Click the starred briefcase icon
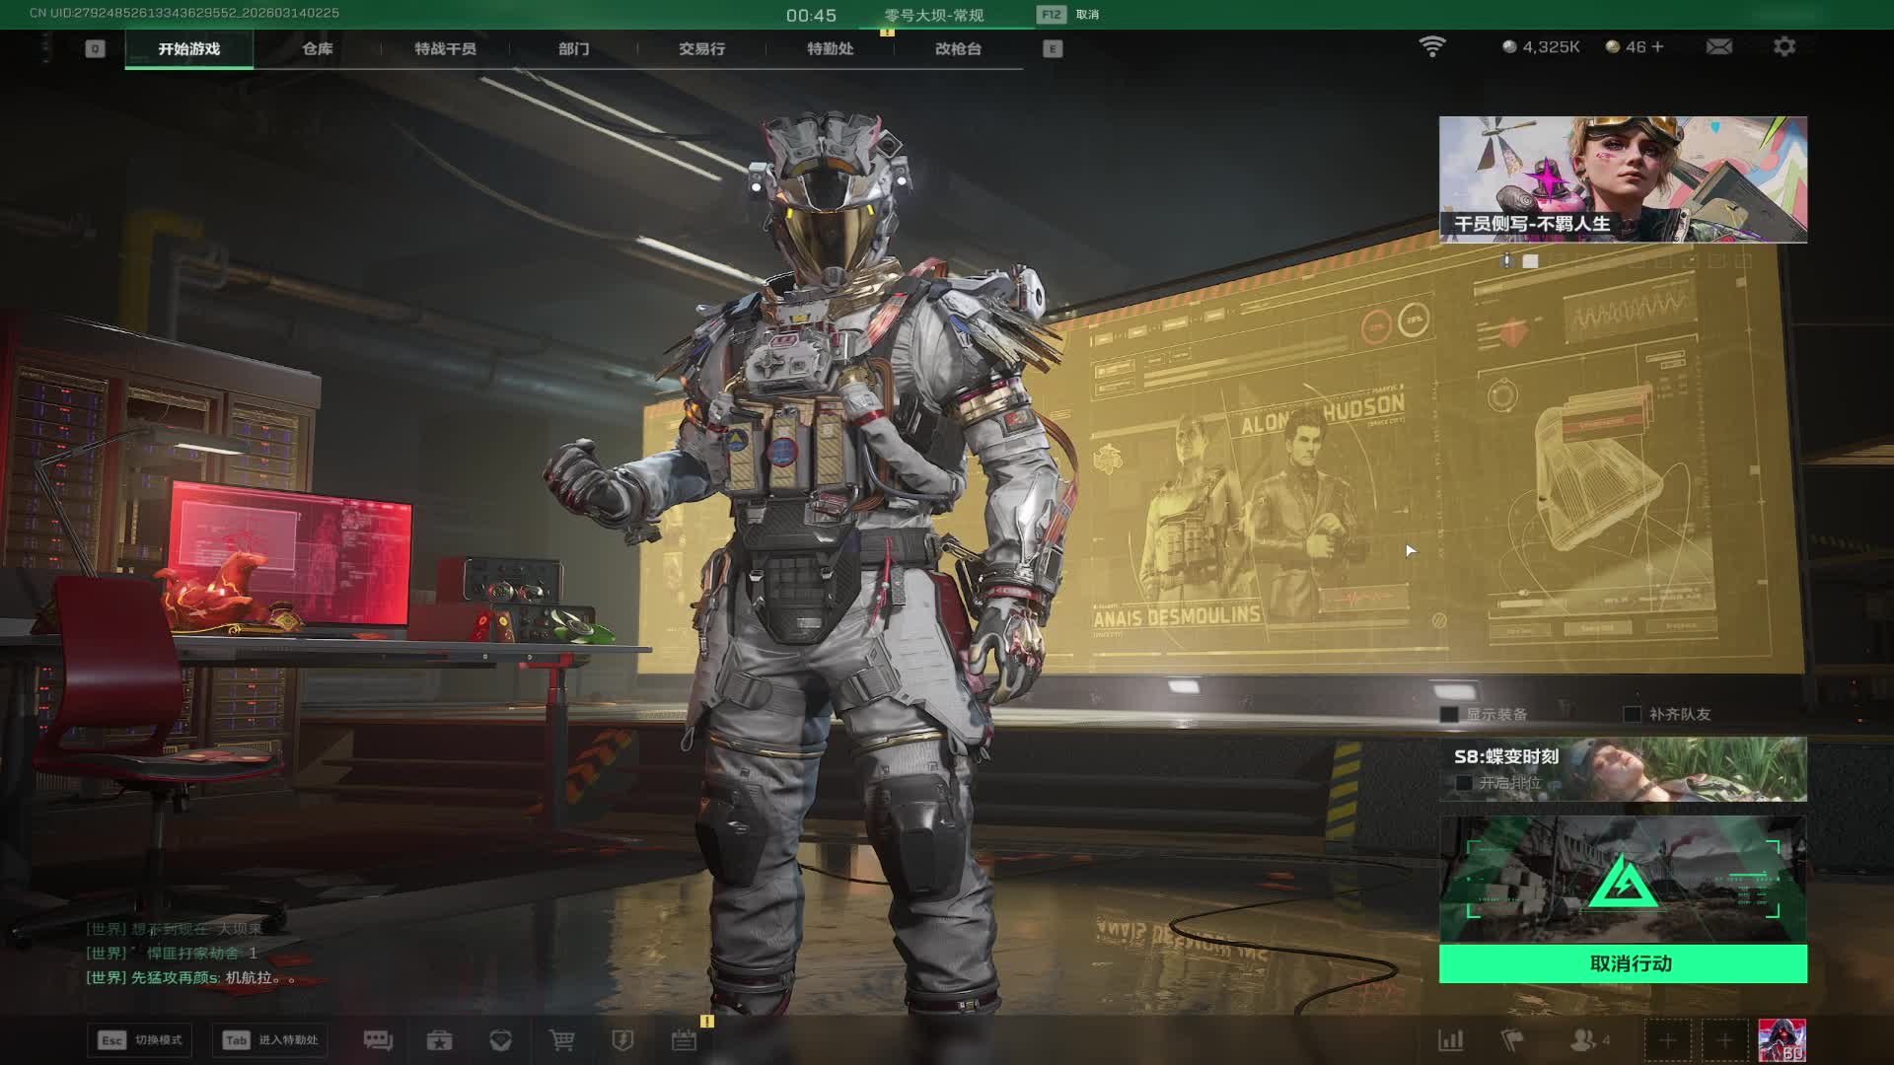Image resolution: width=1894 pixels, height=1065 pixels. [439, 1040]
